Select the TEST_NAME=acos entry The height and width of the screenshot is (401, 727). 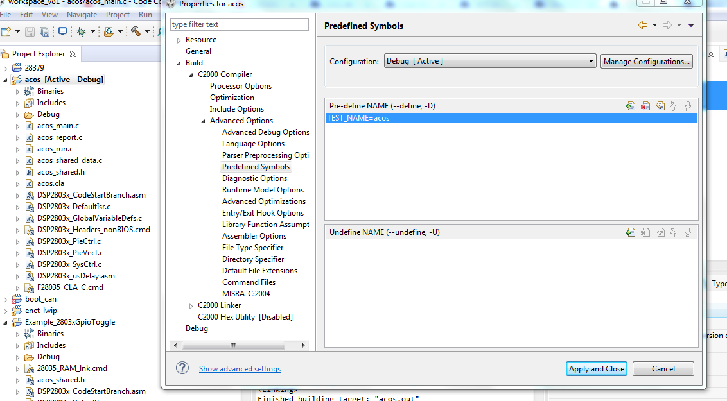pos(511,118)
